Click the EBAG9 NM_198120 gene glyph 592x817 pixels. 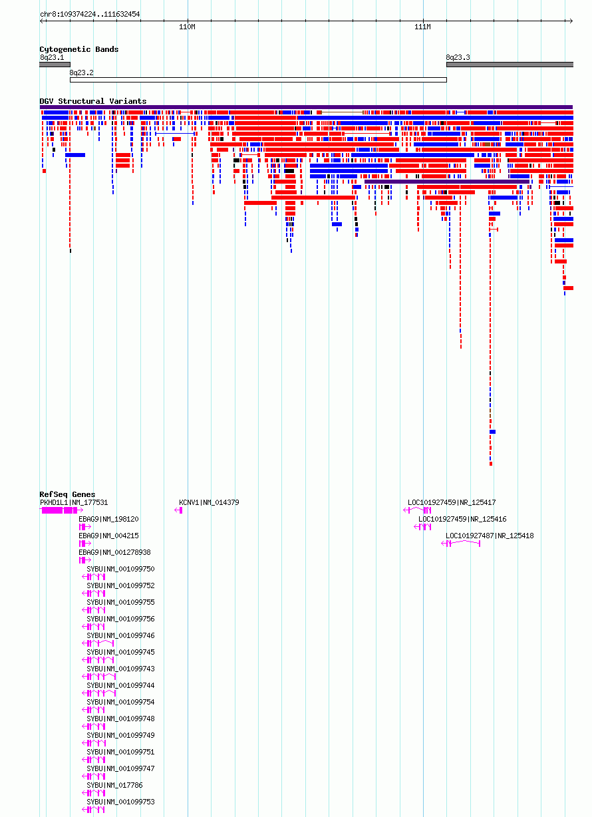pyautogui.click(x=84, y=527)
